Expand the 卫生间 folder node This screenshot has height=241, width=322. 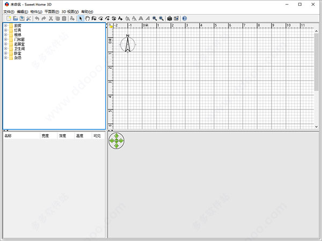pyautogui.click(x=5, y=49)
